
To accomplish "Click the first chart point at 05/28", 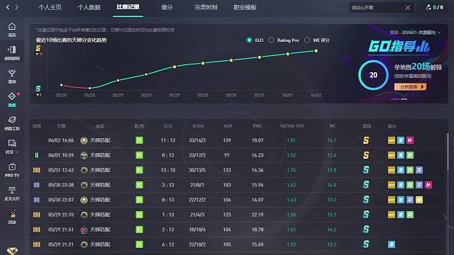I will 61,85.
